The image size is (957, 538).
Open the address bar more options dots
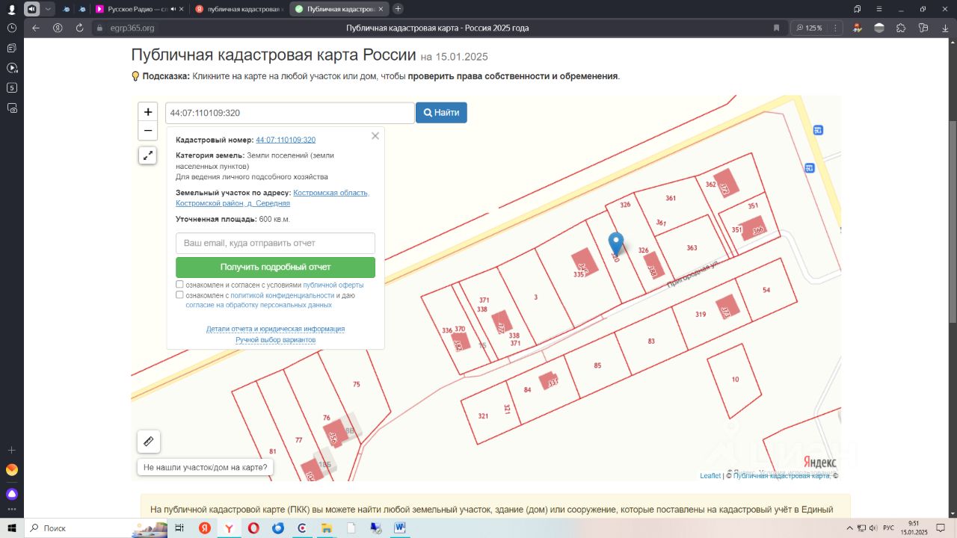(x=834, y=28)
